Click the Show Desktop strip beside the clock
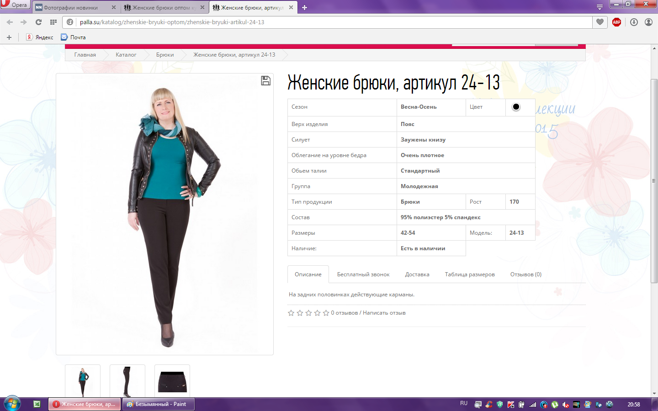The width and height of the screenshot is (658, 411). pos(655,404)
